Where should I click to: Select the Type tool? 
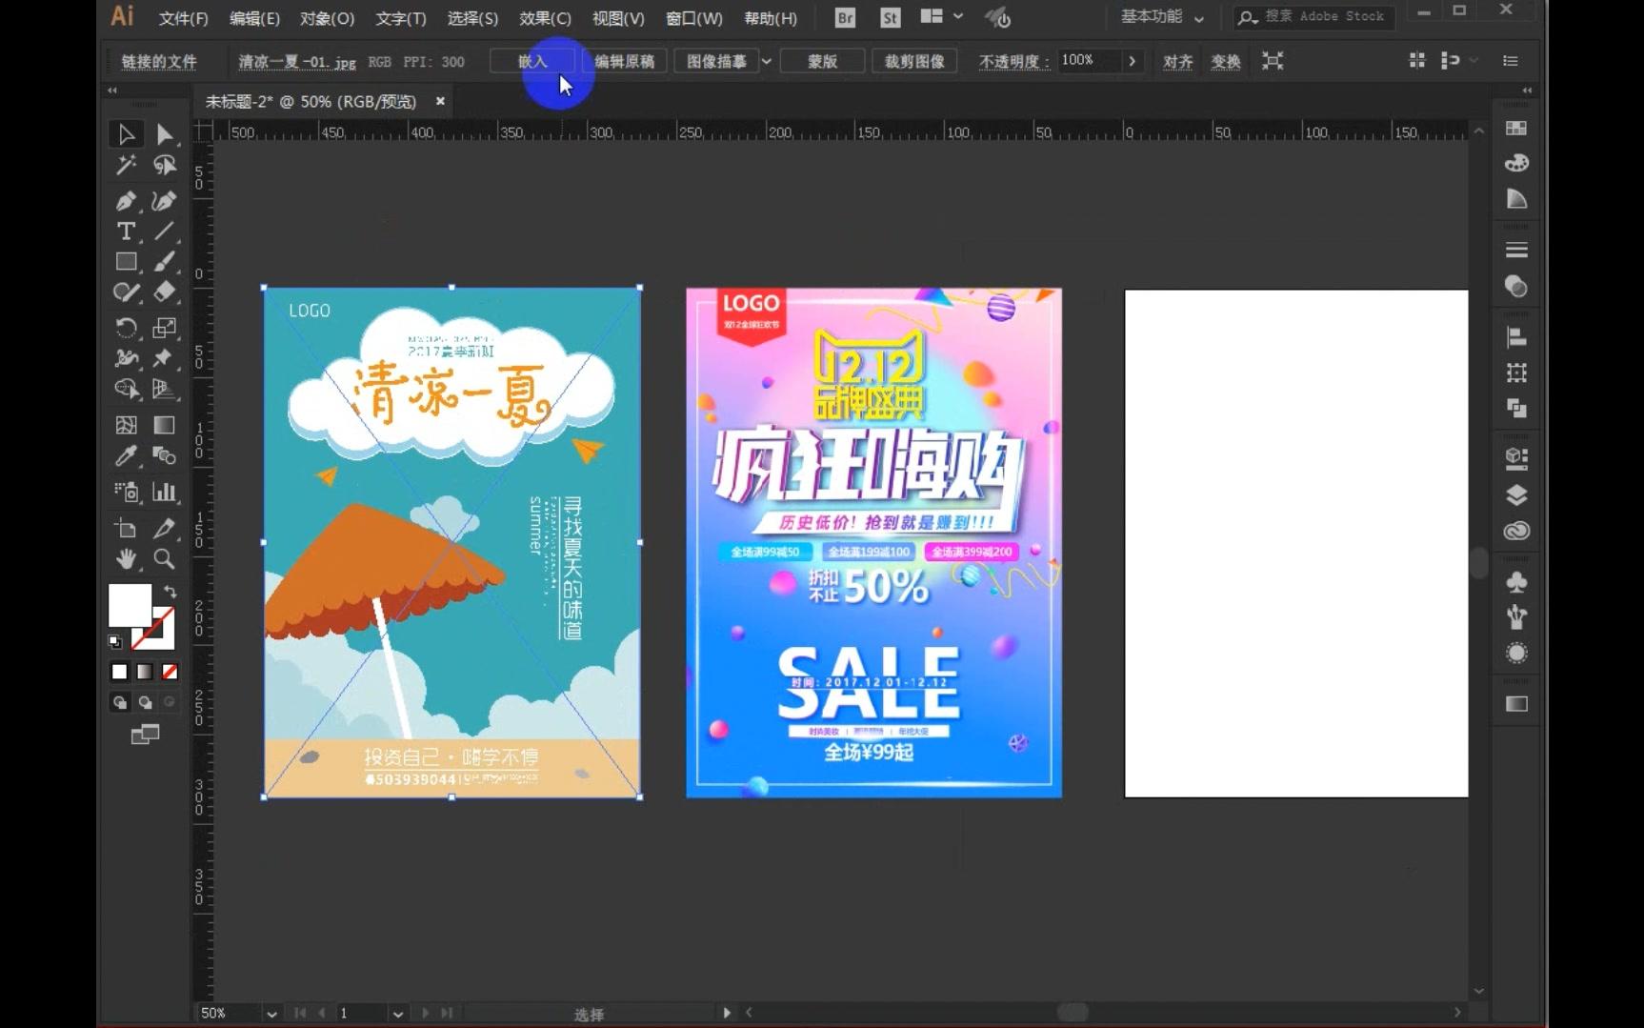pyautogui.click(x=125, y=231)
